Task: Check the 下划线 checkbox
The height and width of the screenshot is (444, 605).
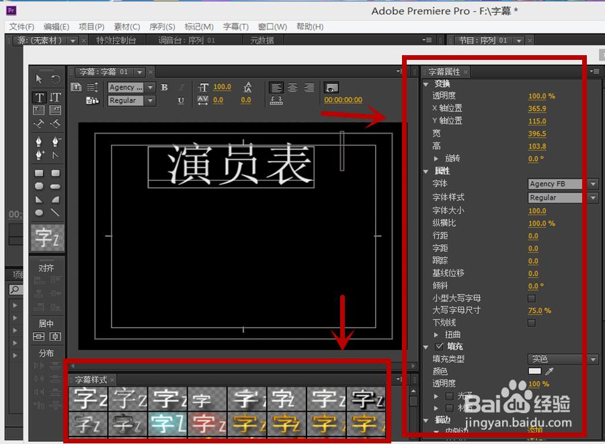Action: pyautogui.click(x=532, y=323)
